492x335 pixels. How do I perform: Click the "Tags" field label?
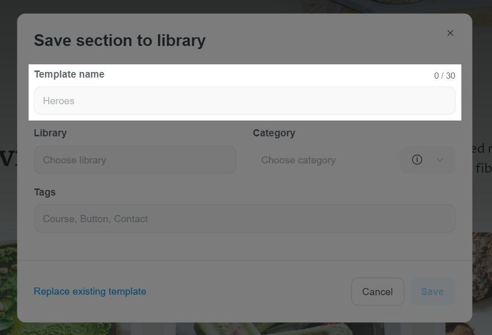pos(45,193)
